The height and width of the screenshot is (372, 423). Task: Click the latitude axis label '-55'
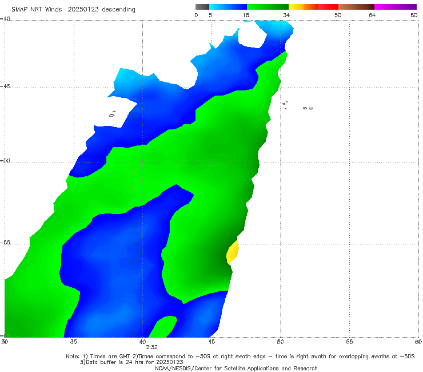point(5,243)
